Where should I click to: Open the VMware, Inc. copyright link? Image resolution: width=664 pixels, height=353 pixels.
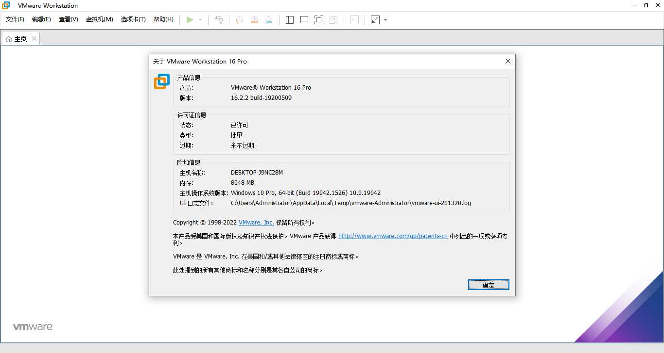point(256,223)
